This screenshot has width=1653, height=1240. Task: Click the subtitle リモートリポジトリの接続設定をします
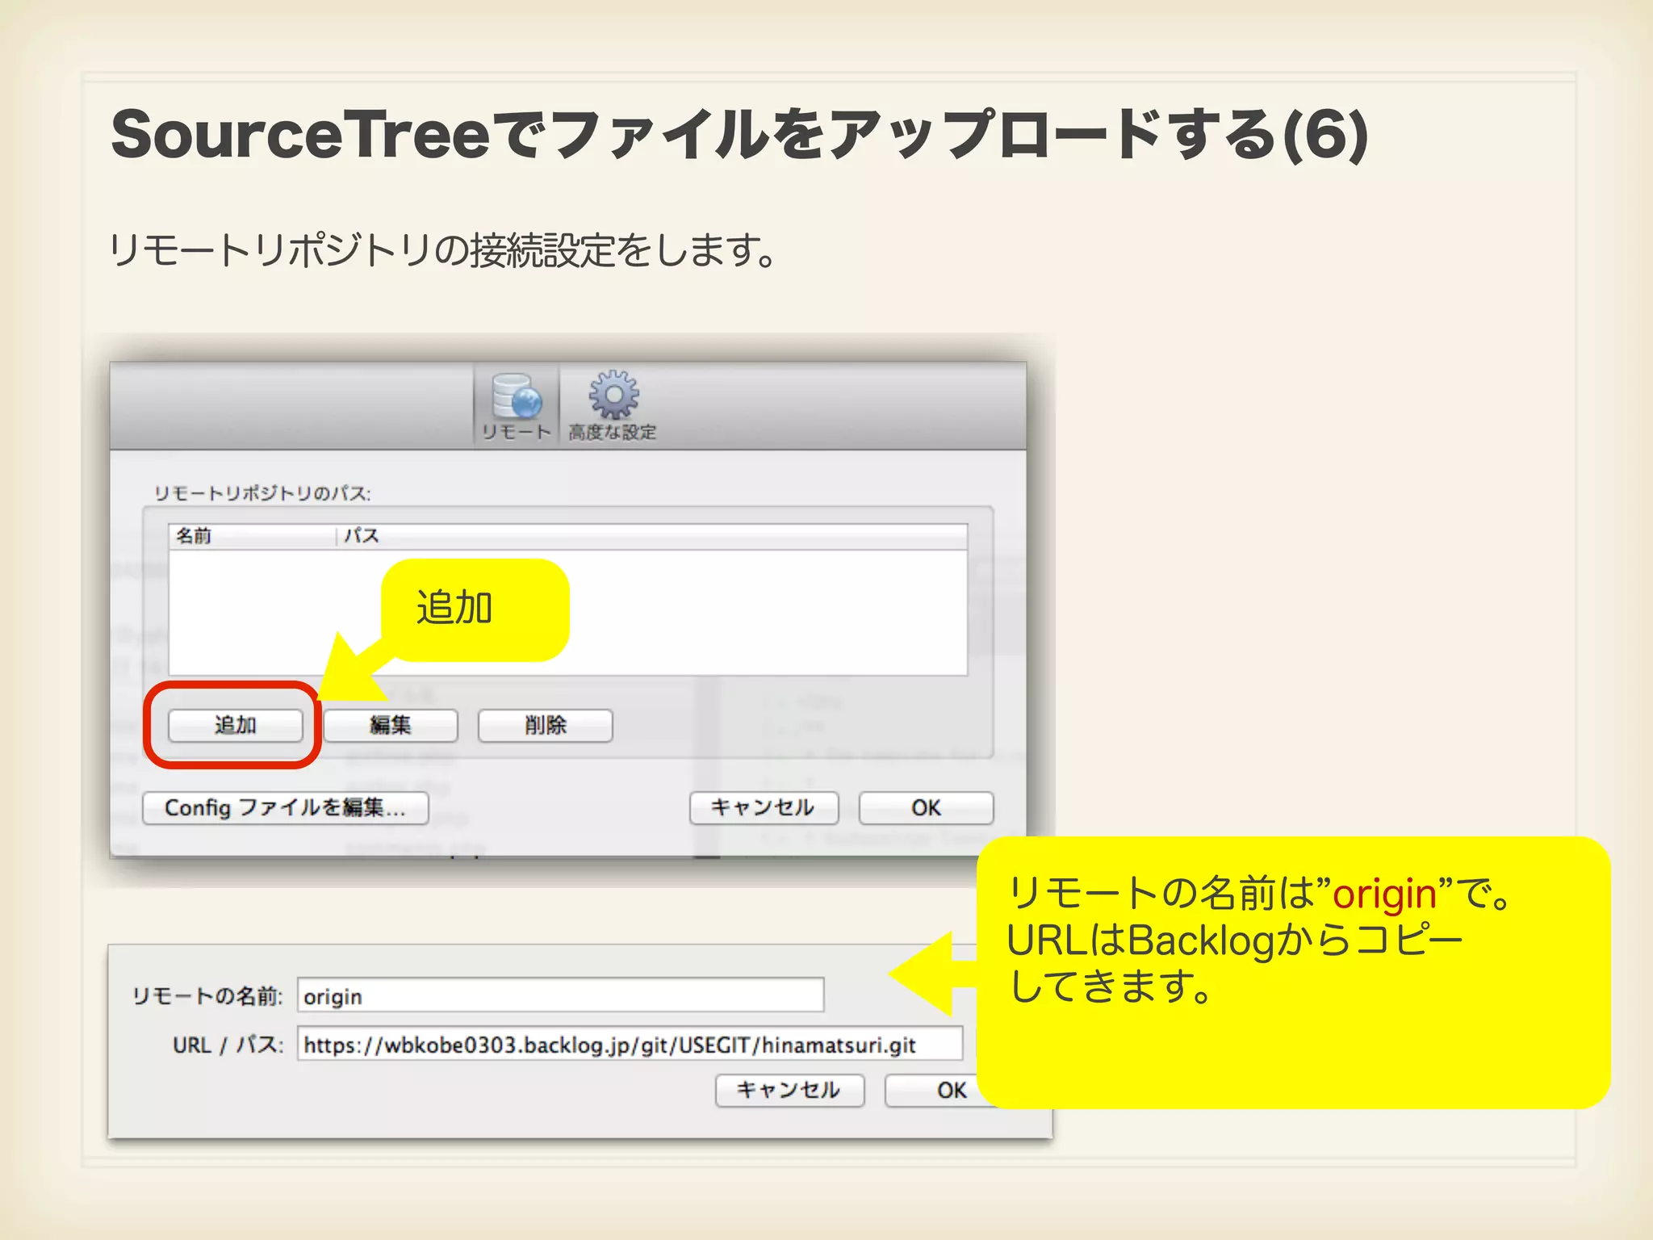tap(442, 250)
